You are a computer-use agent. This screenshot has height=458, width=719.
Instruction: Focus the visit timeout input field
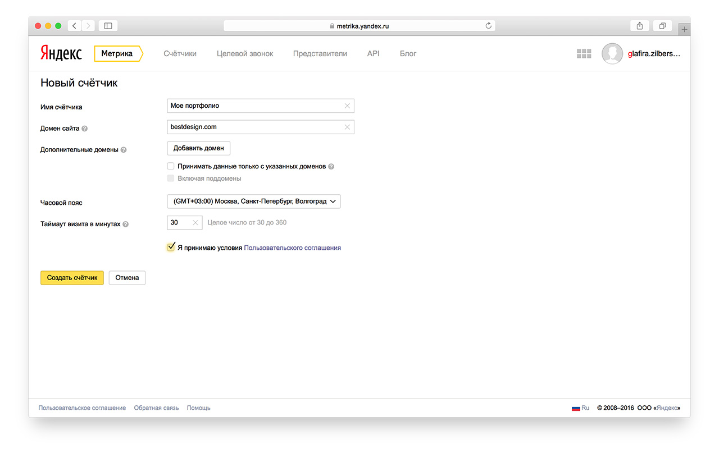tap(180, 223)
